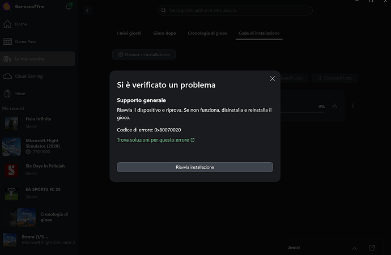Open the notifications bell icon
391x255 pixels.
tap(69, 6)
